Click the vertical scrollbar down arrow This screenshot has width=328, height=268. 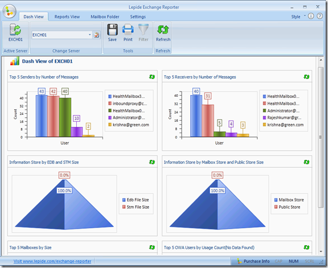pos(321,251)
